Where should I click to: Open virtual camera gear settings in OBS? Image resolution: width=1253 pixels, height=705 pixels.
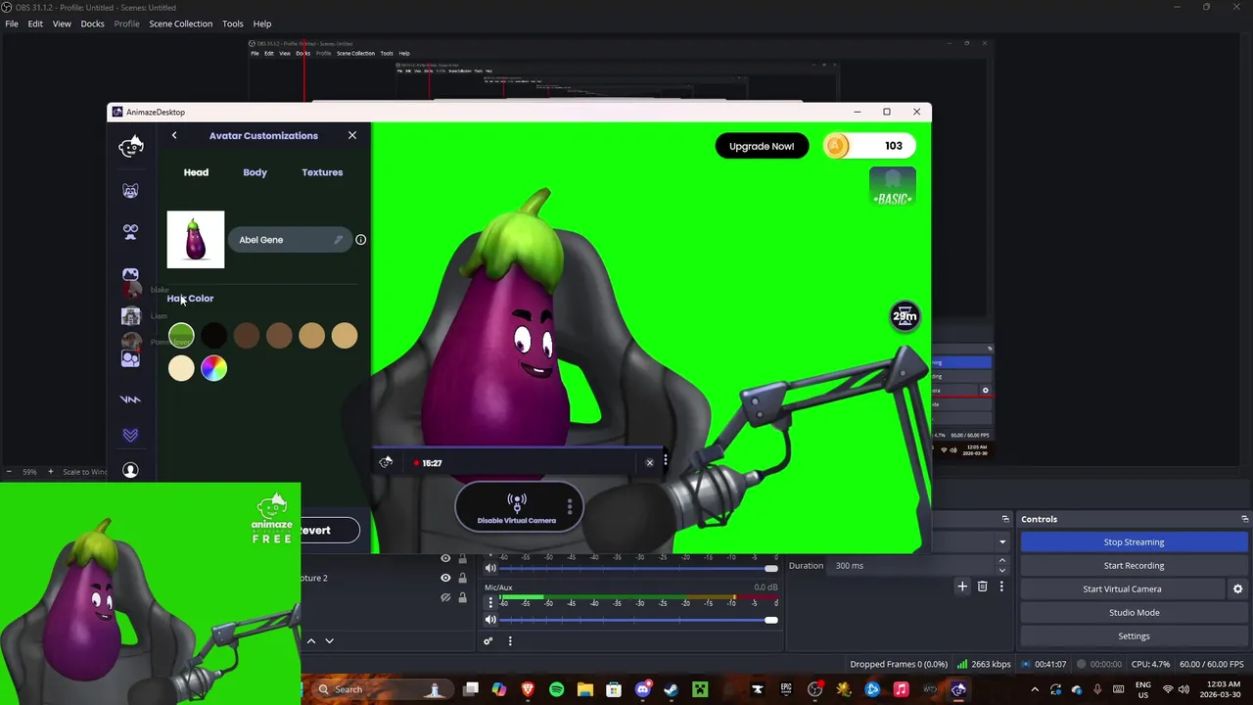point(1237,589)
